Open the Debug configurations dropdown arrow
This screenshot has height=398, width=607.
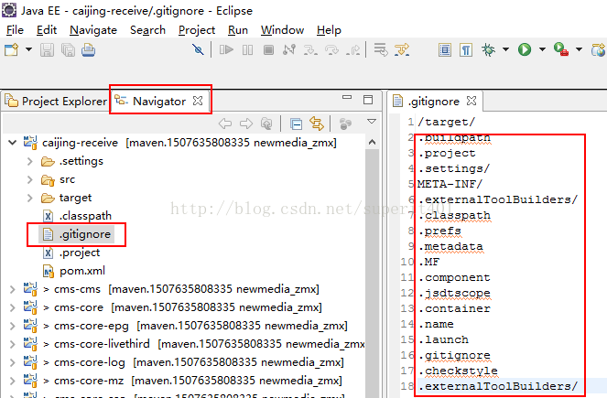(505, 49)
